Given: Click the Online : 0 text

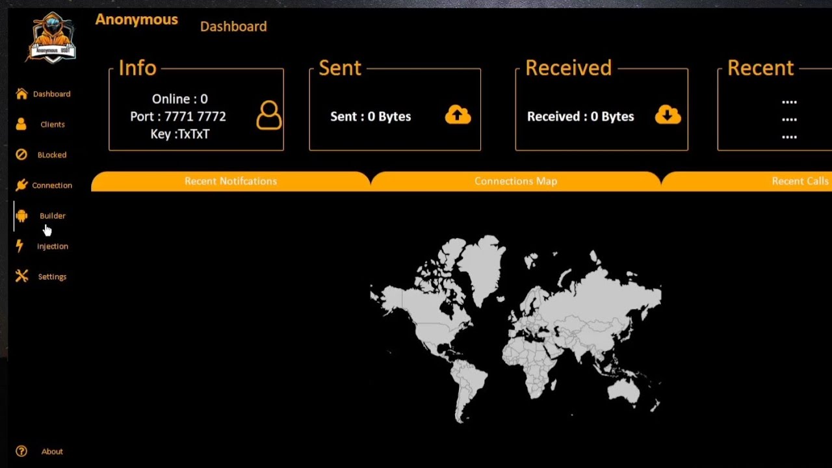Looking at the screenshot, I should tap(180, 99).
